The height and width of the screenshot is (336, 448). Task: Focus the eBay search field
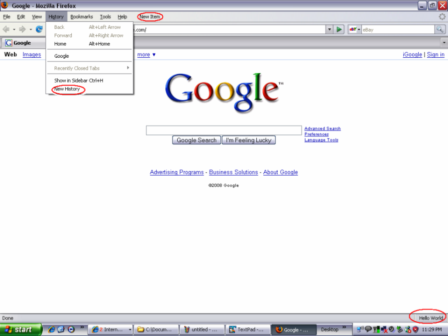click(x=398, y=29)
